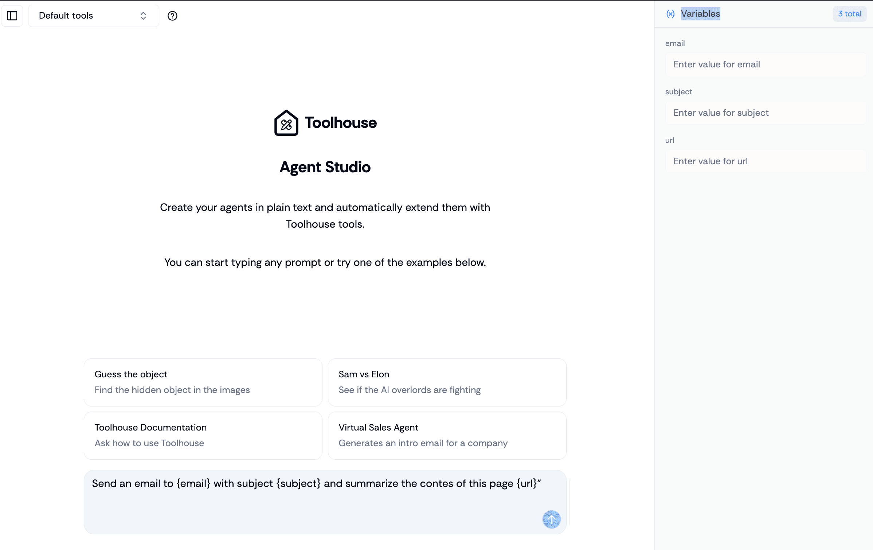Toggle the sidebar panel icon
This screenshot has width=873, height=550.
tap(12, 16)
